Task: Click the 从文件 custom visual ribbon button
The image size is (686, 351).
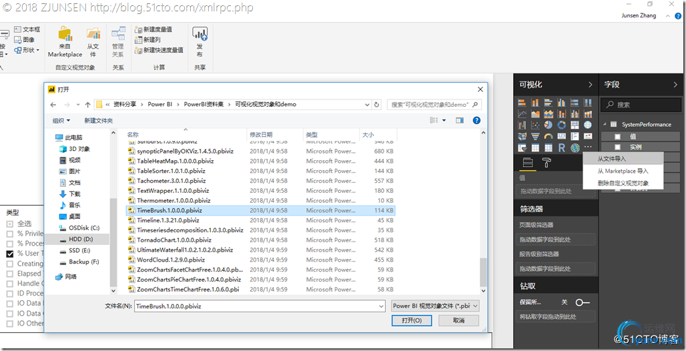Action: pyautogui.click(x=93, y=42)
